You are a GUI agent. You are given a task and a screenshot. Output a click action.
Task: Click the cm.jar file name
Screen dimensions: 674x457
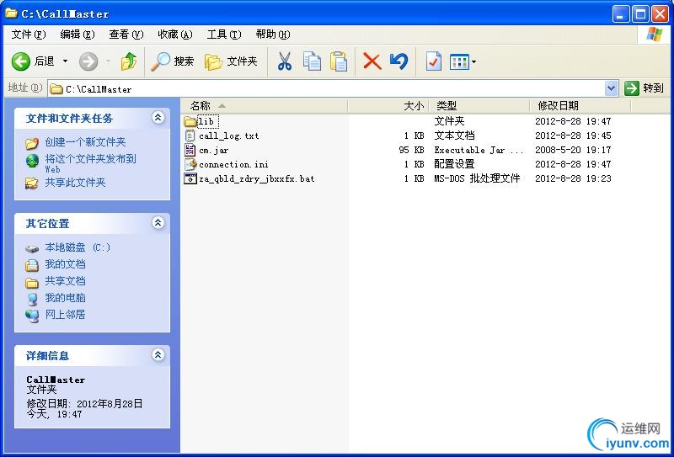(x=214, y=151)
